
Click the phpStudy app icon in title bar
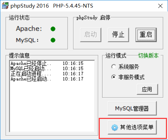click(5, 6)
